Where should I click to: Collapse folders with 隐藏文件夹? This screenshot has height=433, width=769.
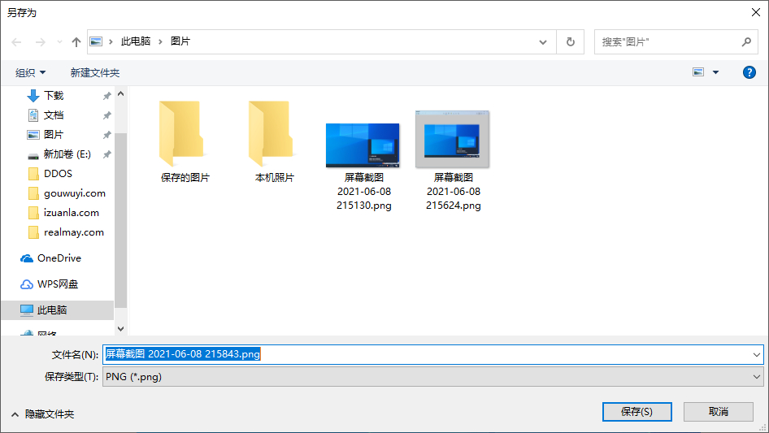pos(42,414)
